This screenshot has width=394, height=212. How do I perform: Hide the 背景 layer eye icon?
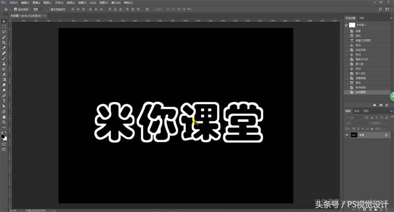[x=347, y=135]
